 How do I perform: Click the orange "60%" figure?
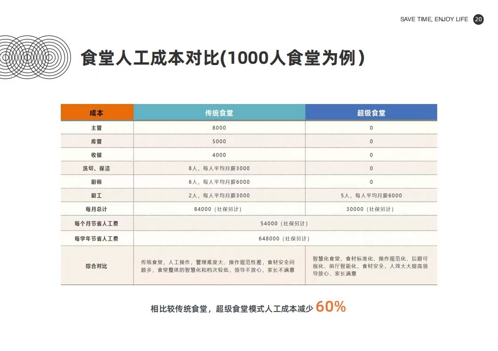[331, 307]
